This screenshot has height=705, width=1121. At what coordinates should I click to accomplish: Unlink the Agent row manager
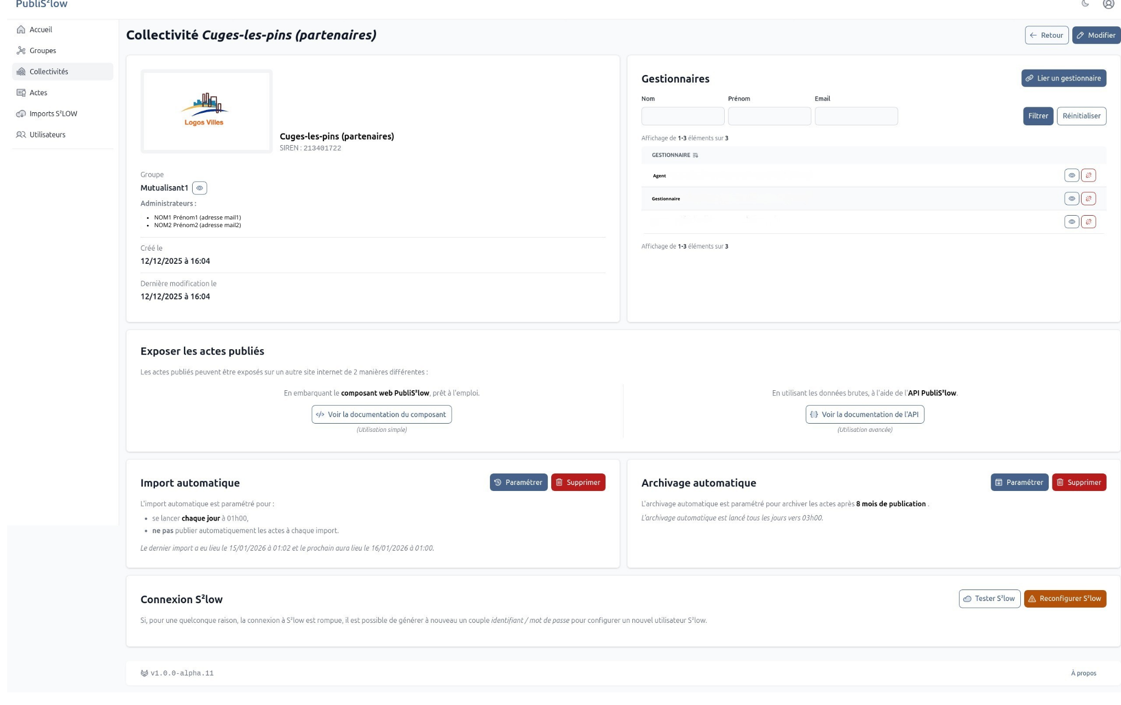(1088, 176)
